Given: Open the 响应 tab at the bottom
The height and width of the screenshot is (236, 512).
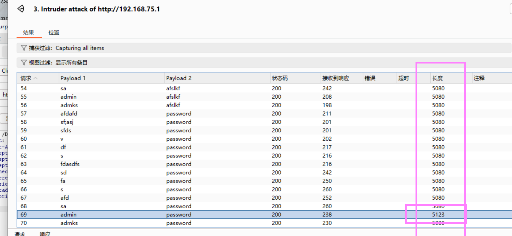Looking at the screenshot, I should tap(45, 234).
